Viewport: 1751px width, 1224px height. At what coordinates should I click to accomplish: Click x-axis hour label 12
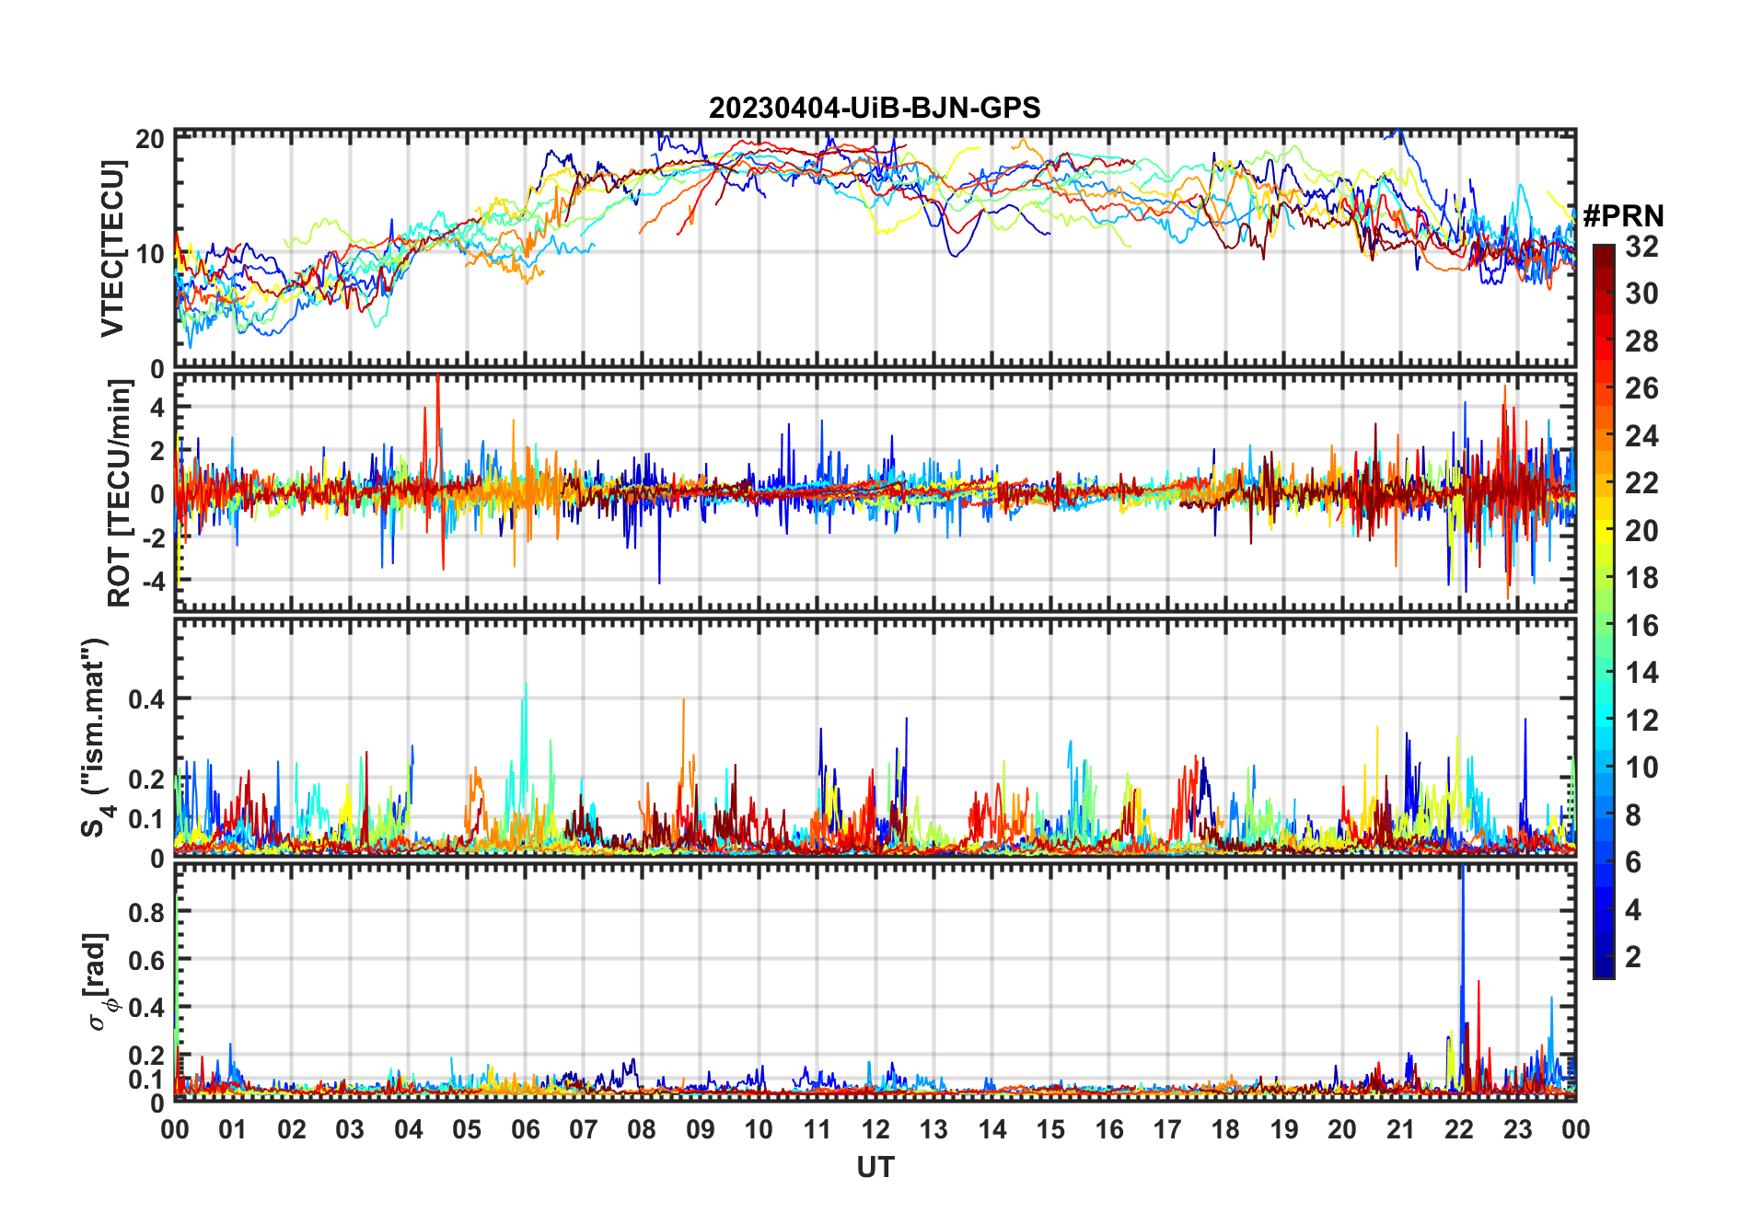pos(875,1129)
